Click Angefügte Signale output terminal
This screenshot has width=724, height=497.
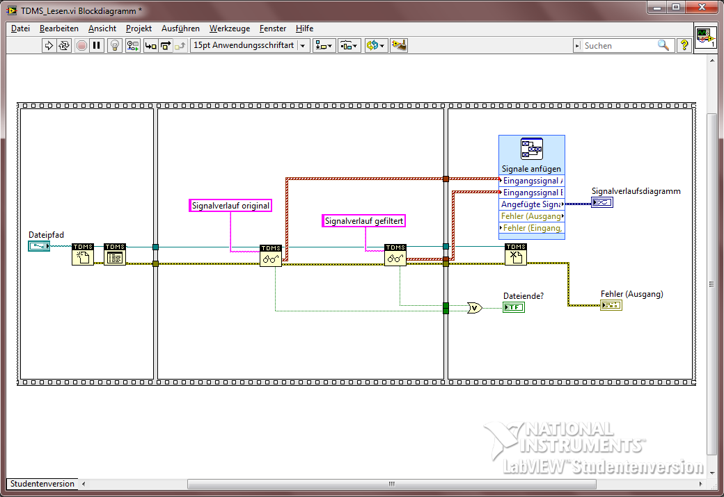click(x=532, y=204)
